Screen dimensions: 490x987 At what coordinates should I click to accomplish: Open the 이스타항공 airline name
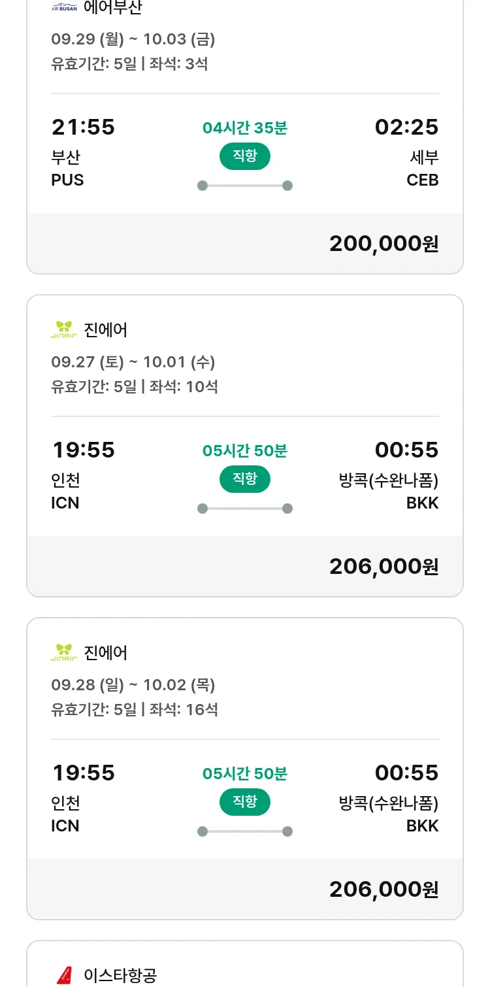coord(120,975)
